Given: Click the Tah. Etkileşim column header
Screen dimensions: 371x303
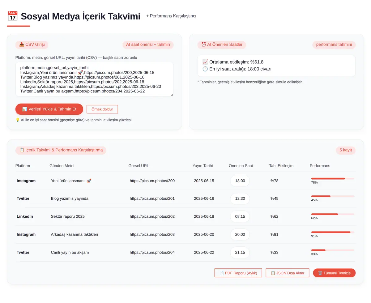Looking at the screenshot, I should point(281,166).
